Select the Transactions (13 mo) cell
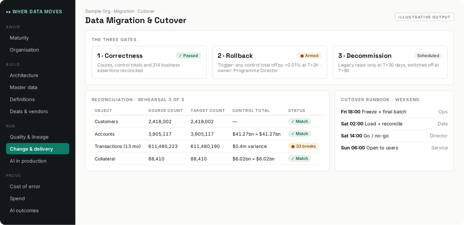 tap(118, 146)
